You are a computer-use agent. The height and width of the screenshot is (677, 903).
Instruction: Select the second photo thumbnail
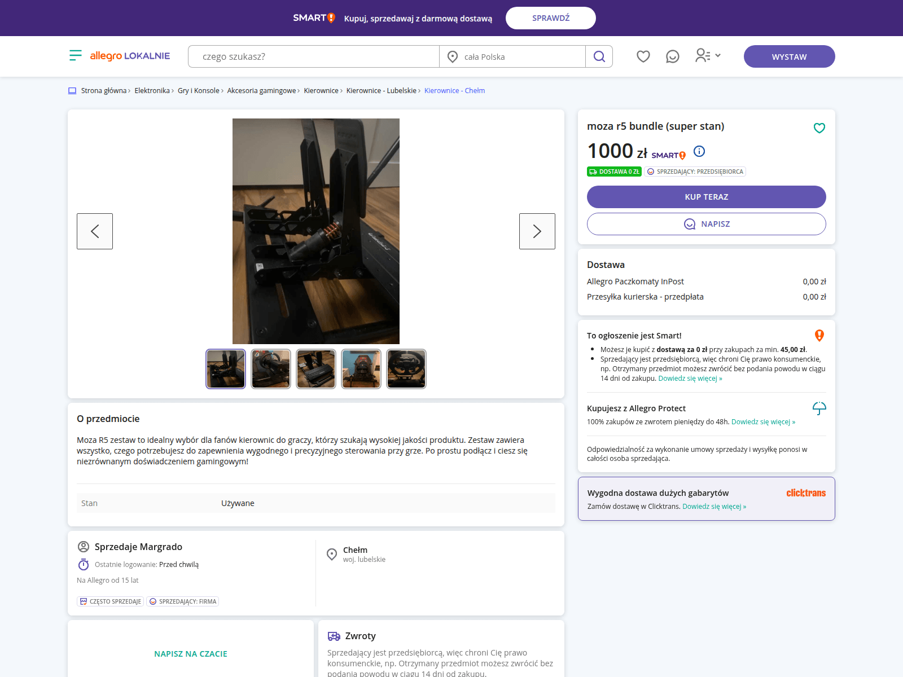(271, 369)
